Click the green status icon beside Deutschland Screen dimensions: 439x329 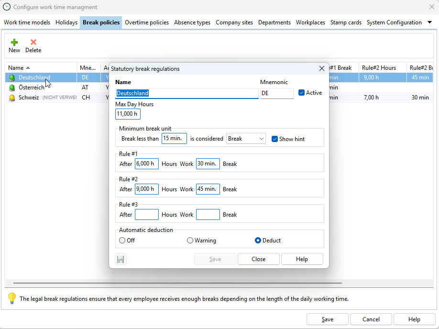coord(12,77)
